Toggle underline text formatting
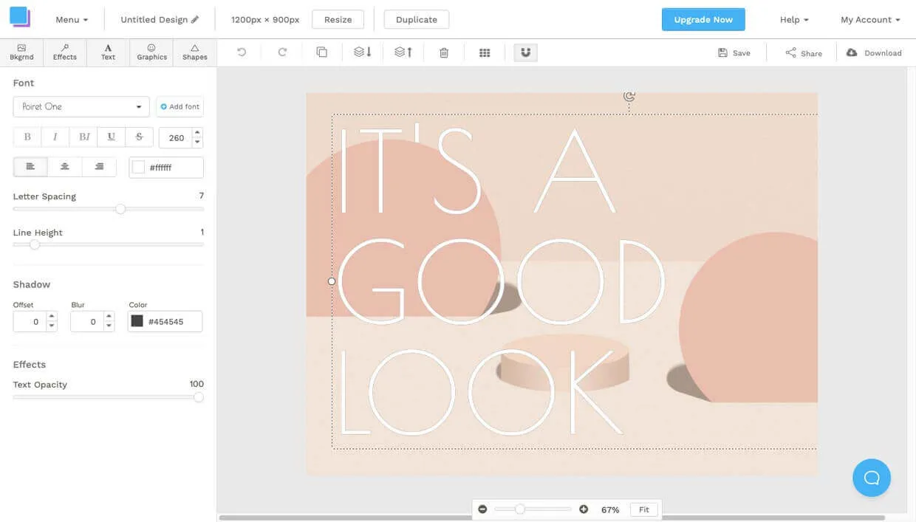This screenshot has width=916, height=522. (112, 137)
